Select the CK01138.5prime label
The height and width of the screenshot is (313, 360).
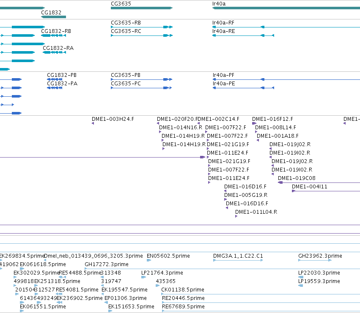coord(183,290)
